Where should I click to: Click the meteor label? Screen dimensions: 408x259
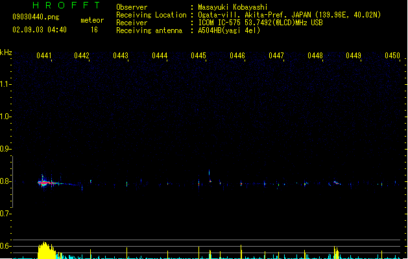92,20
